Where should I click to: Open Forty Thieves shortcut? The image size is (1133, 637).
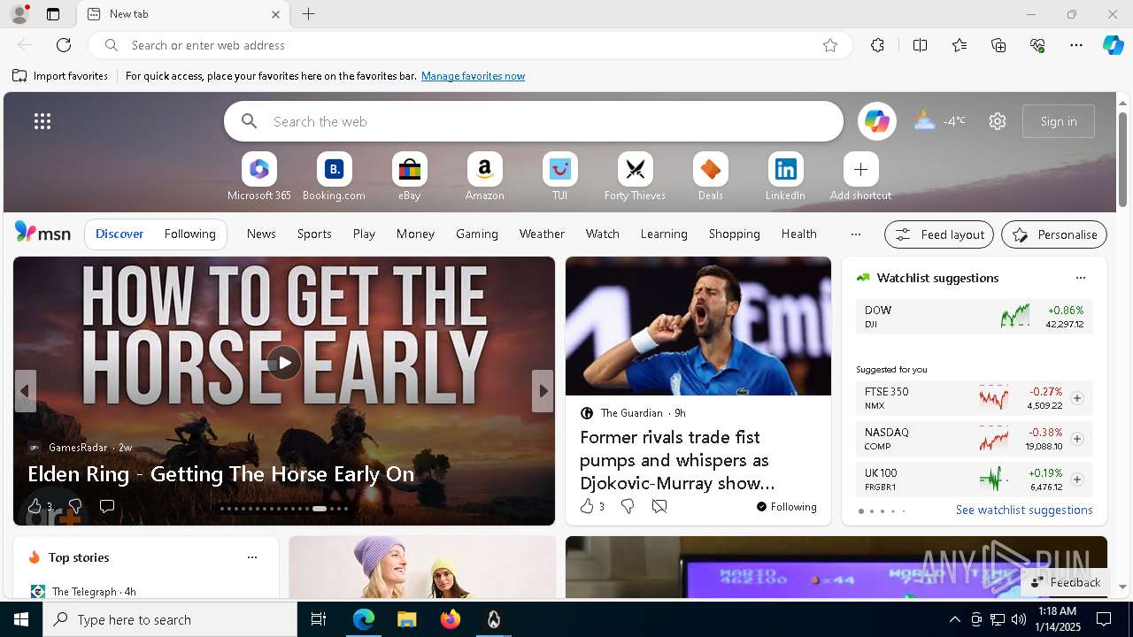[635, 176]
